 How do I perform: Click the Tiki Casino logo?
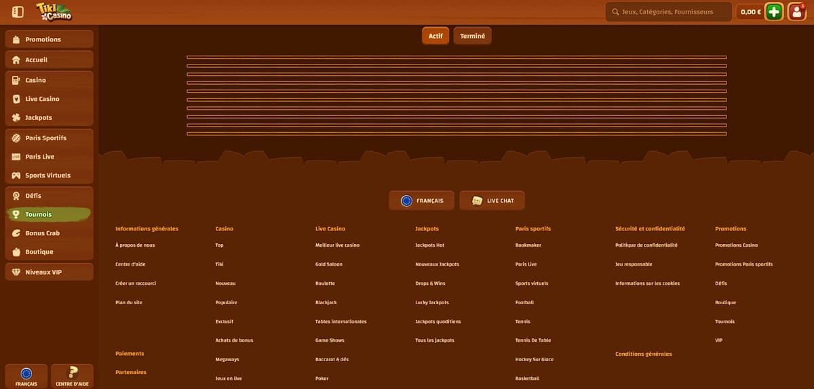[x=54, y=12]
